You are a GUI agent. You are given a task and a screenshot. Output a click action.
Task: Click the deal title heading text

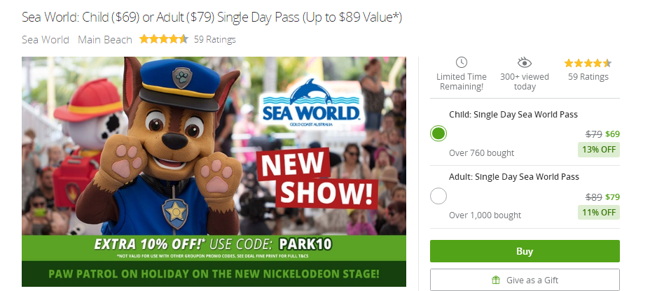click(x=212, y=17)
